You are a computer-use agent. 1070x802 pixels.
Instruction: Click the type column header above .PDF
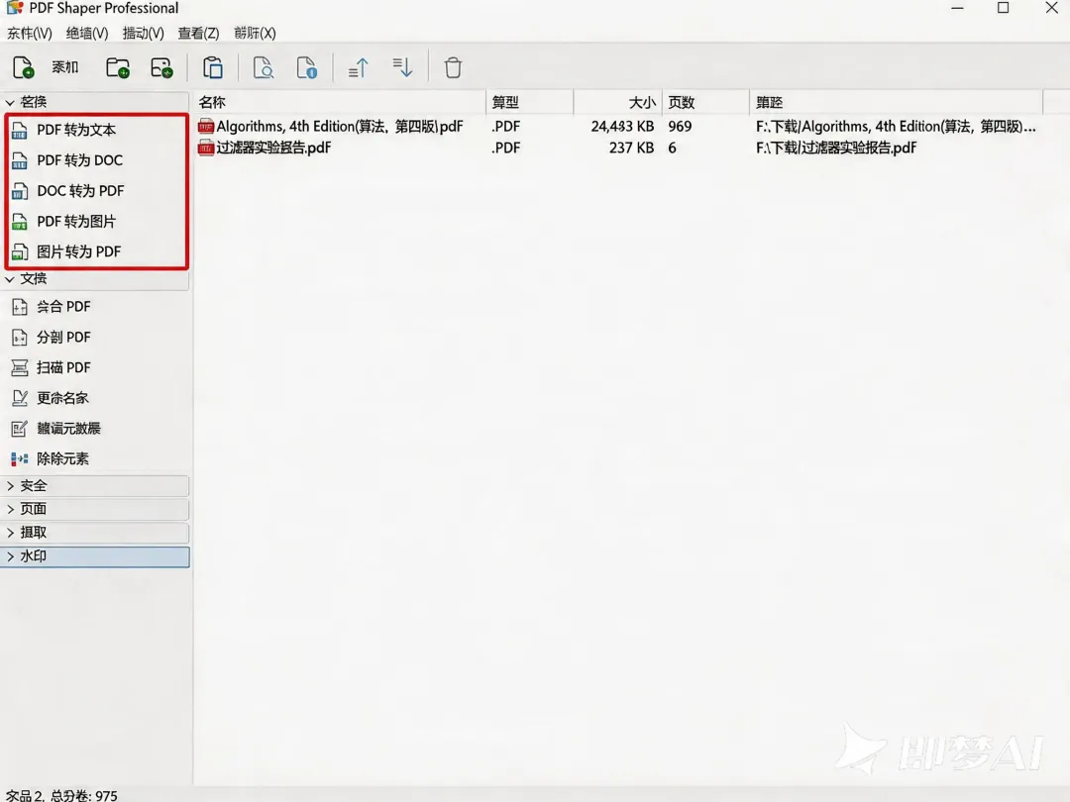tap(529, 102)
